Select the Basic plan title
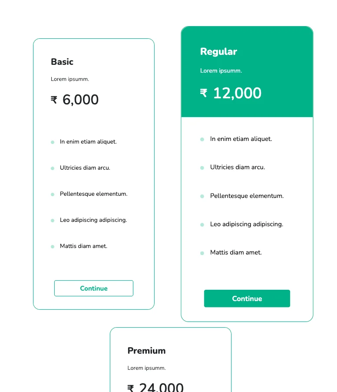Viewport: 337px width, 392px height. coord(62,62)
